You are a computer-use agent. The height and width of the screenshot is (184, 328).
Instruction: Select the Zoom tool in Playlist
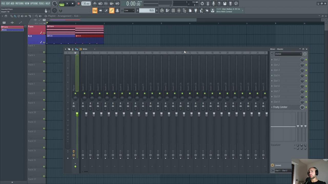coord(36,16)
